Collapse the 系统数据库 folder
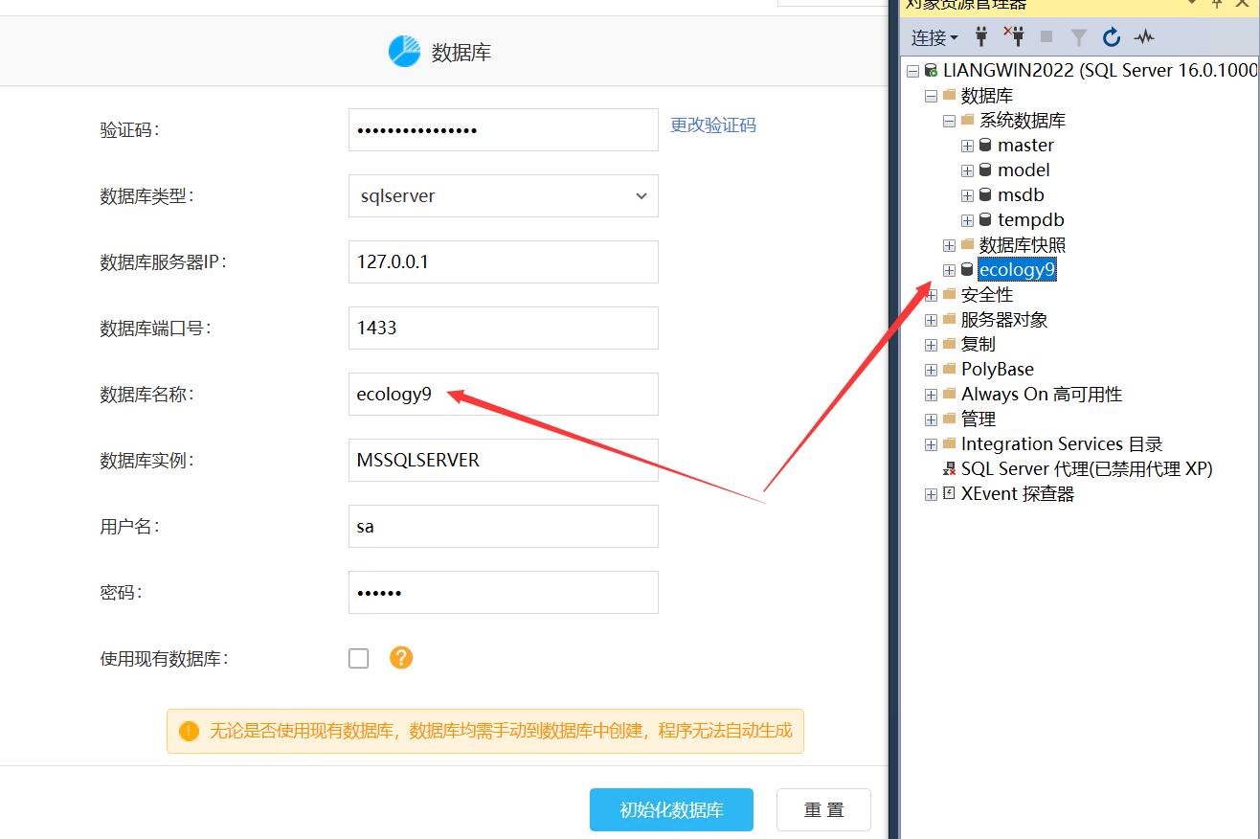 point(949,121)
